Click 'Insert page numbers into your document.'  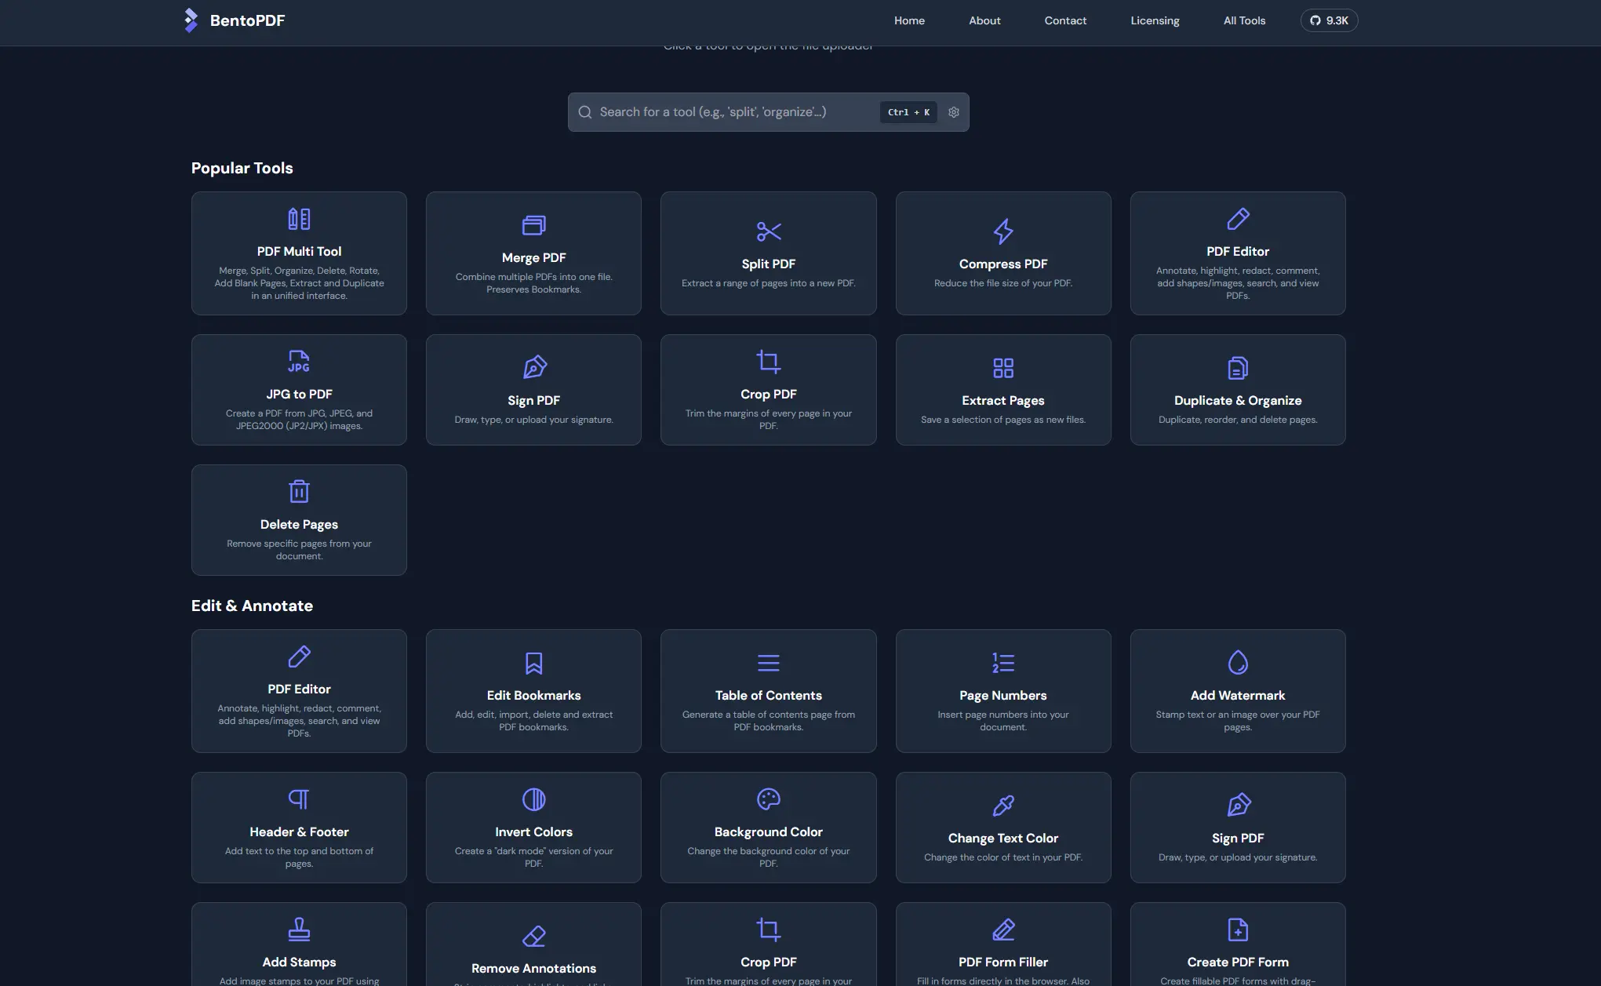pyautogui.click(x=1003, y=721)
